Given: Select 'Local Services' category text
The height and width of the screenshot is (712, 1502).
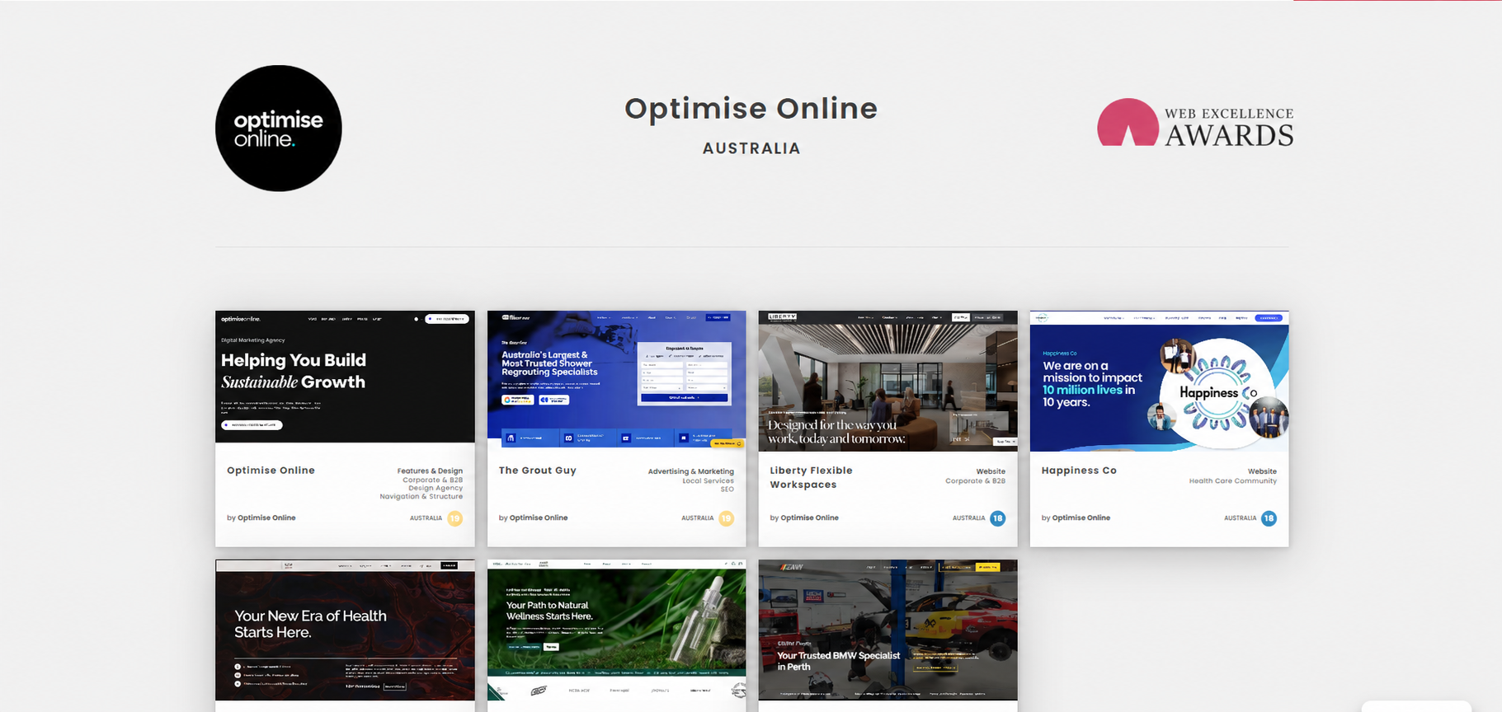Looking at the screenshot, I should (x=708, y=480).
